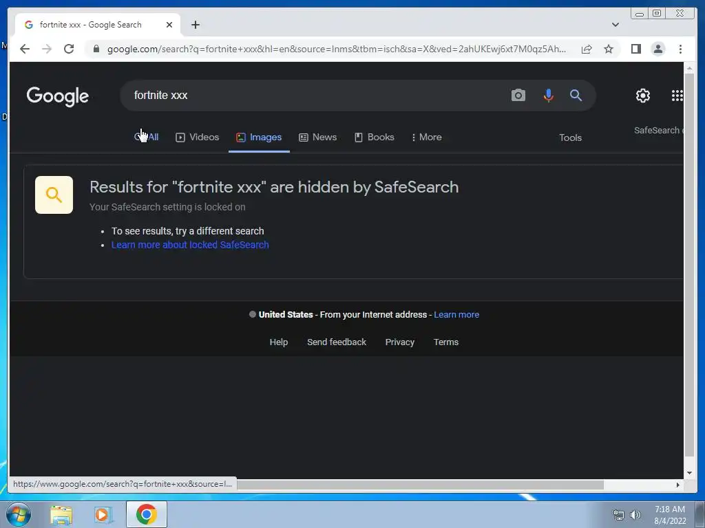705x528 pixels.
Task: Open the volume speaker tray icon
Action: (635, 515)
